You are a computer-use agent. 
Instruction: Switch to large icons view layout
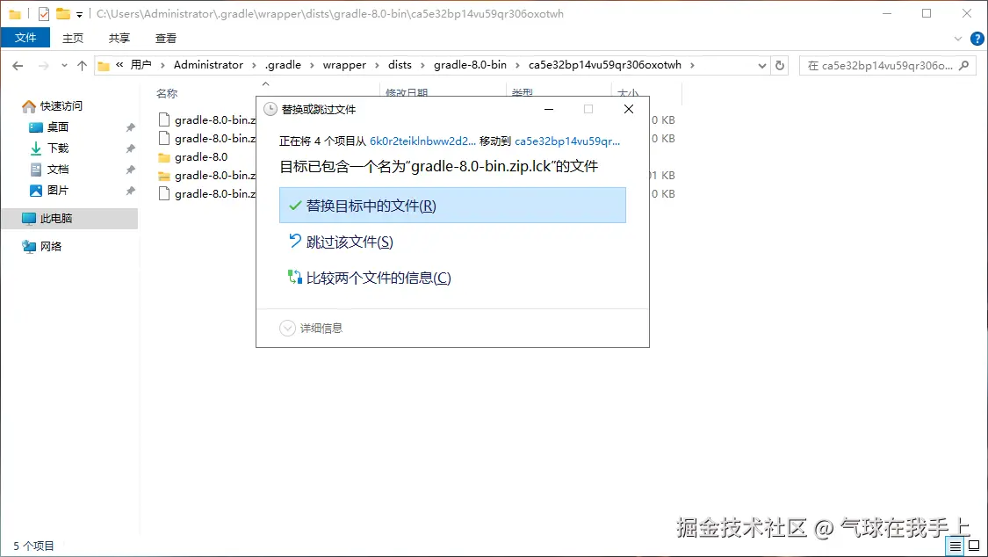coord(974,546)
